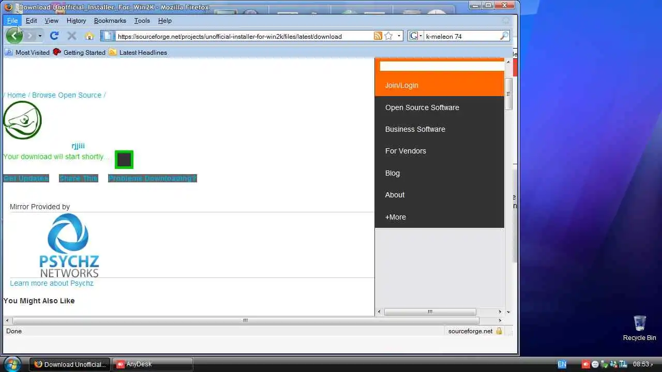Click the Download Unofficial... Firefox taskbar button
The height and width of the screenshot is (372, 662).
pos(70,364)
